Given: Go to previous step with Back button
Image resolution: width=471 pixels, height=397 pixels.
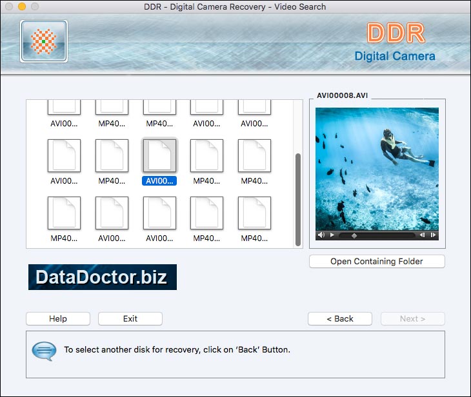Looking at the screenshot, I should tap(339, 319).
